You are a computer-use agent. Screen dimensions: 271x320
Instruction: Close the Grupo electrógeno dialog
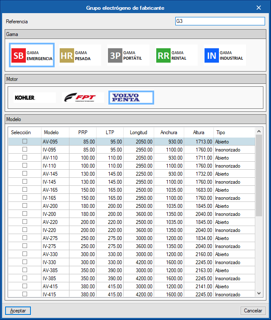259,8
